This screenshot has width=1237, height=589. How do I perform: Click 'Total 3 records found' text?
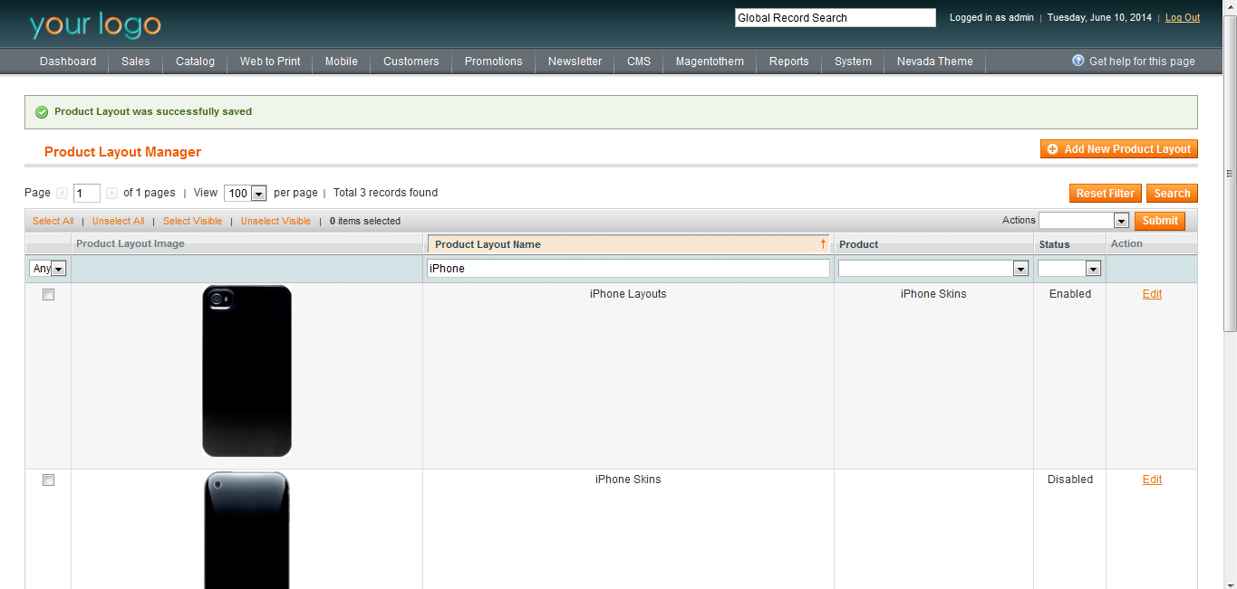[385, 193]
